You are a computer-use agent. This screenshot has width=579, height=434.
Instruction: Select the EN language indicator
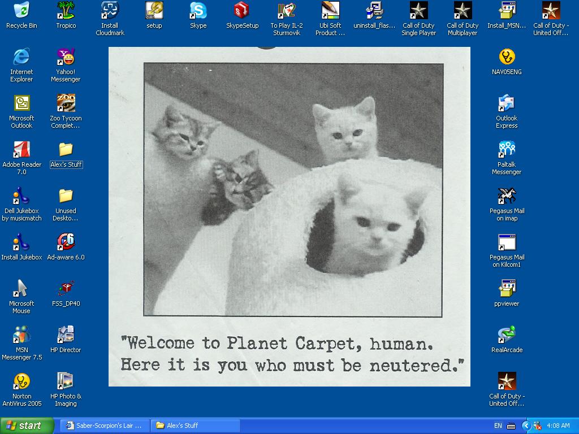point(498,426)
